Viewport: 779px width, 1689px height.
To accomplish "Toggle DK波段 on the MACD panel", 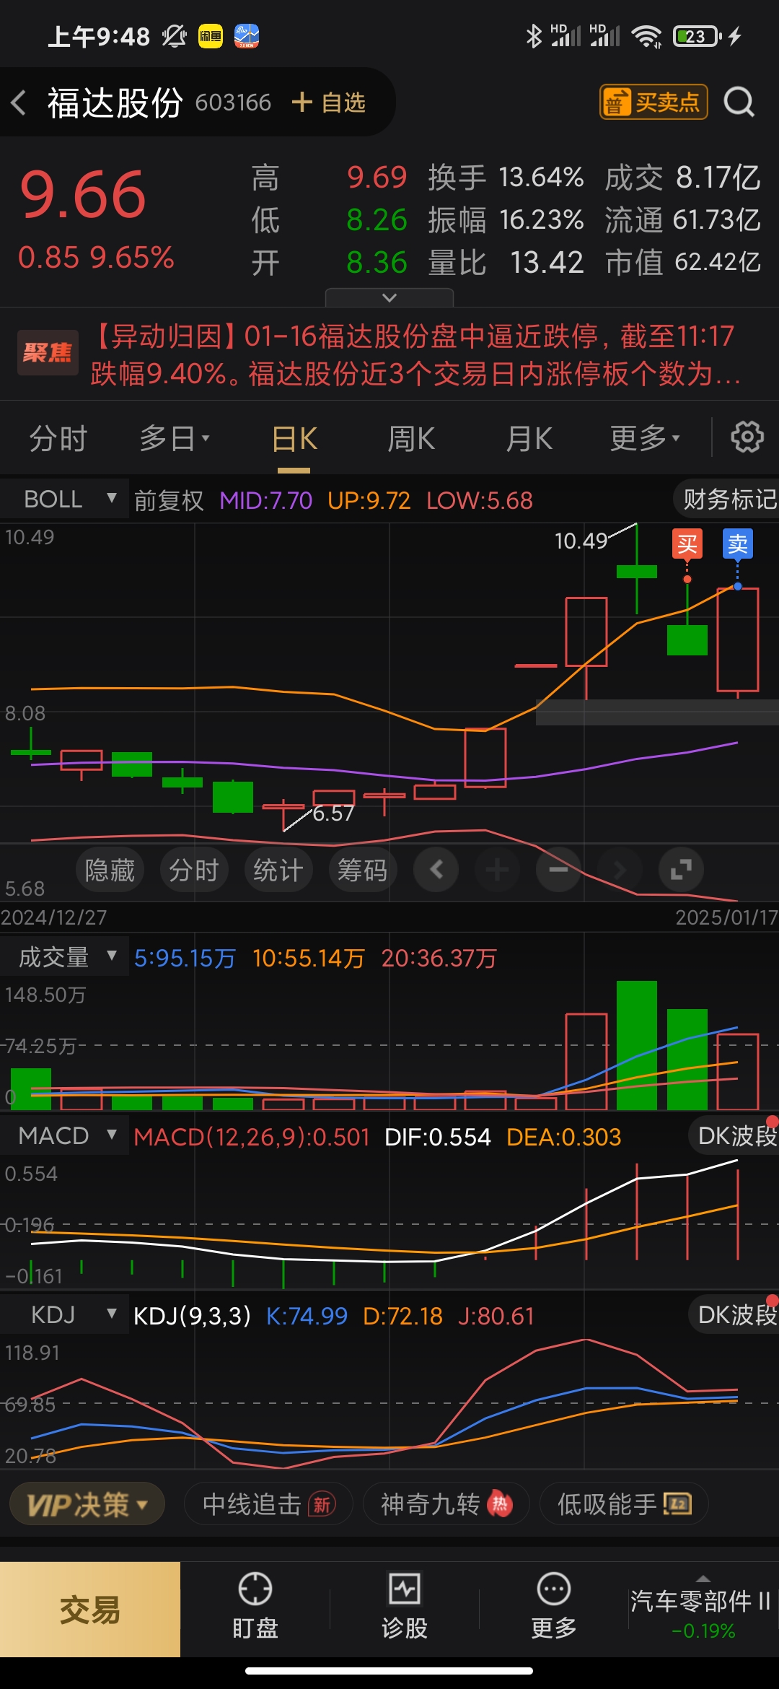I will tap(734, 1135).
